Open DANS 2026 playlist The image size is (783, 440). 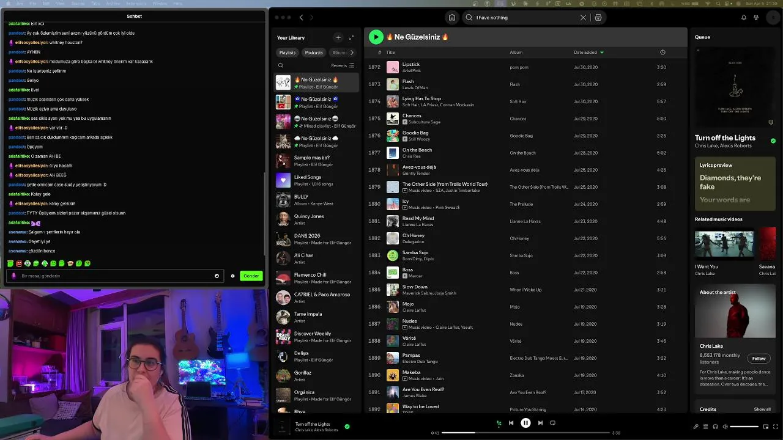(316, 239)
